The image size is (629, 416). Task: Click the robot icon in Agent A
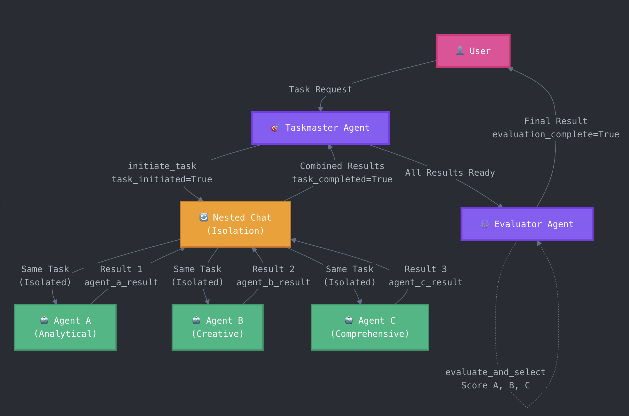point(44,320)
